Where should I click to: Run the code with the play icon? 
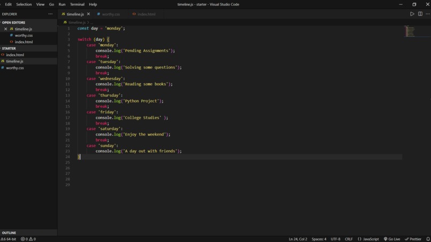(412, 14)
